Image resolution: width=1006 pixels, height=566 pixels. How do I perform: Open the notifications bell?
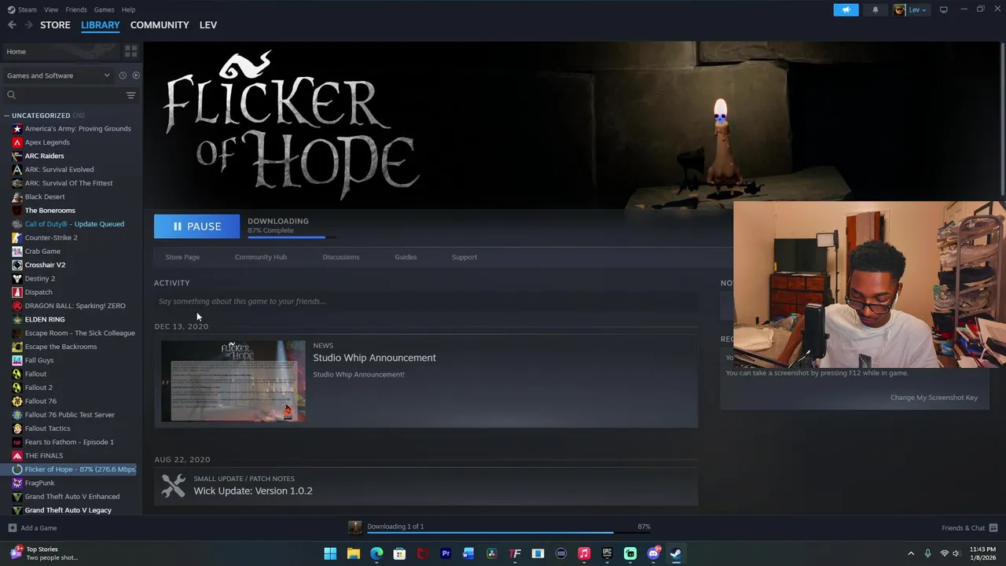point(875,9)
